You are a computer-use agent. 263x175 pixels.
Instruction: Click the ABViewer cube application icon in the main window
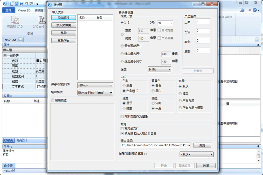pos(5,4)
